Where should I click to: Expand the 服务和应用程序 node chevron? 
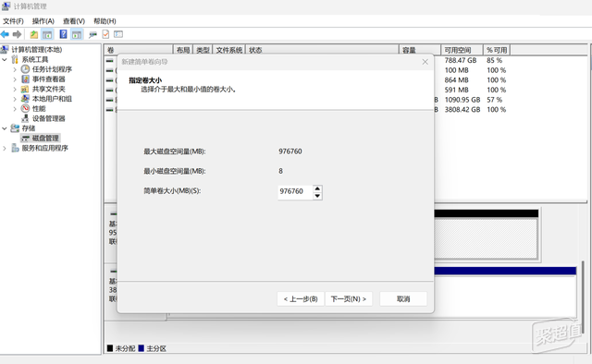(x=5, y=148)
